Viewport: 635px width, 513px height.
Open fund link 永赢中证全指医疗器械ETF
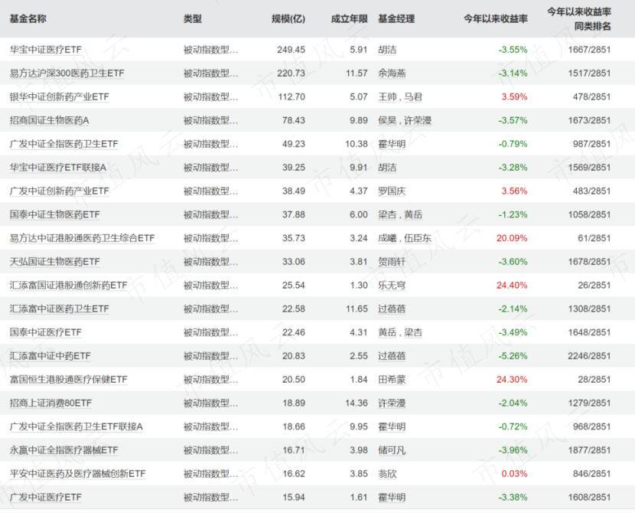[64, 449]
